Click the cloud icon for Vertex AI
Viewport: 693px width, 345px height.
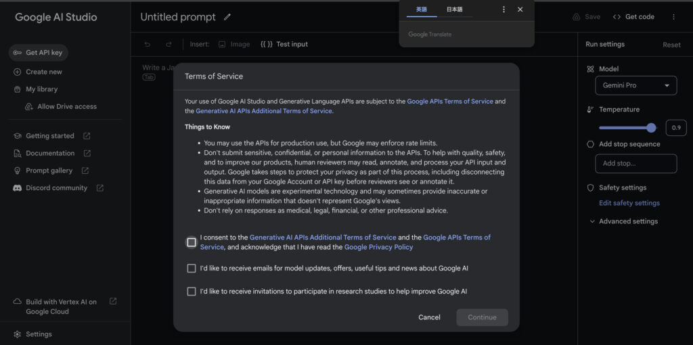click(17, 302)
